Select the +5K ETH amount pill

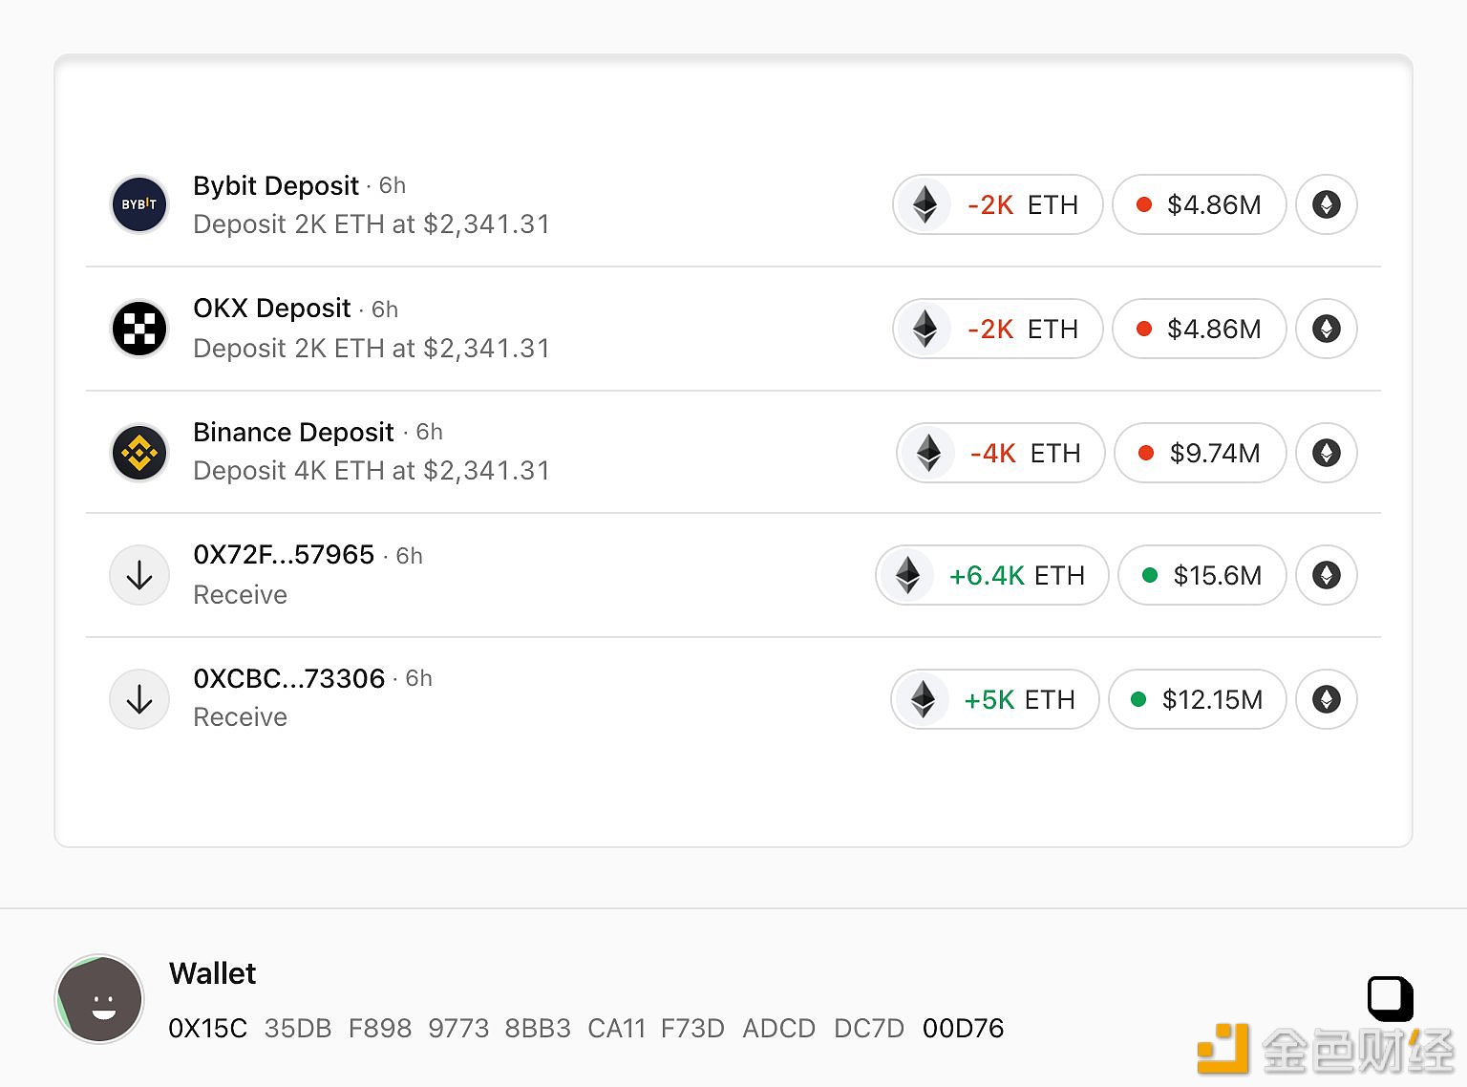pyautogui.click(x=995, y=699)
